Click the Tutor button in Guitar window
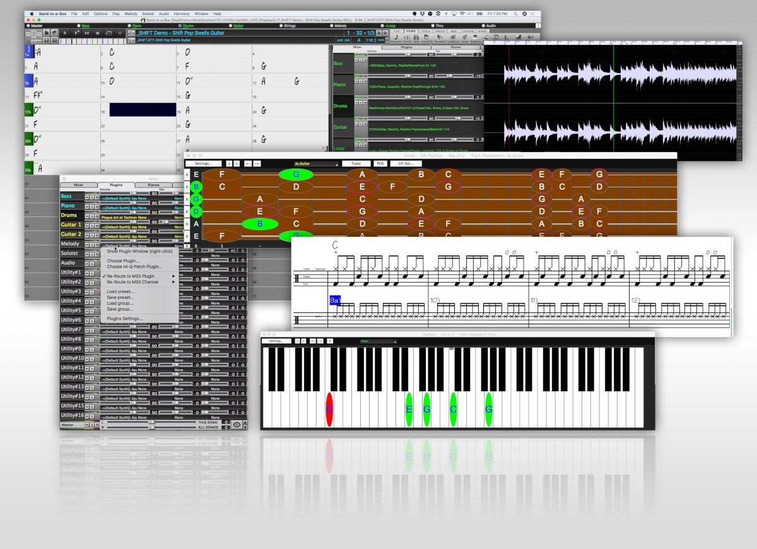This screenshot has width=757, height=549. [x=356, y=164]
